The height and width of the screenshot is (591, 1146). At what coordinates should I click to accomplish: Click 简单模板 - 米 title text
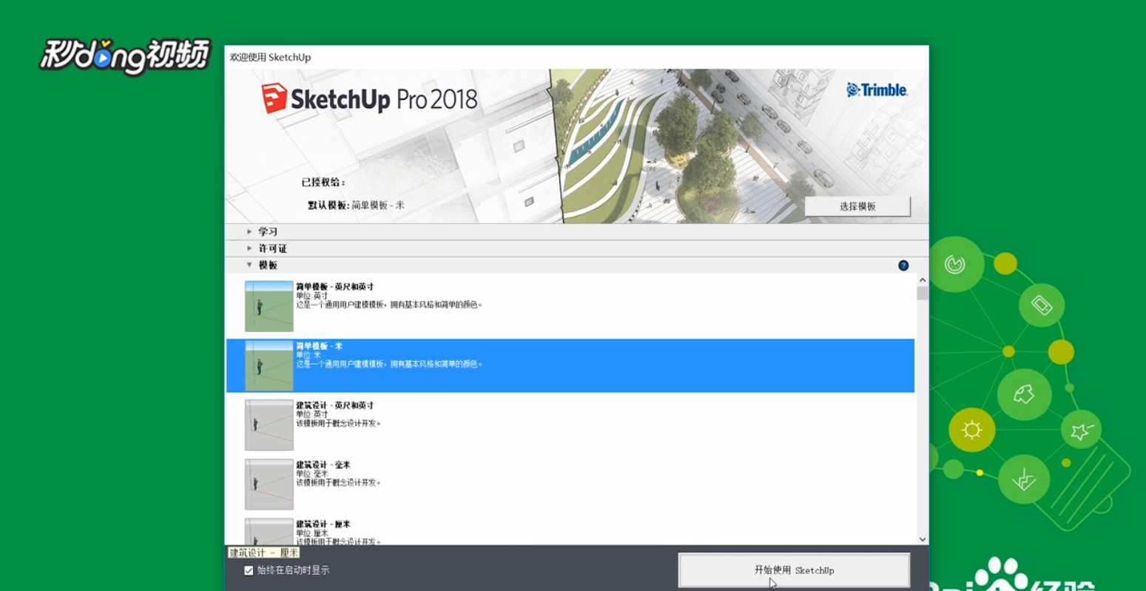click(320, 345)
